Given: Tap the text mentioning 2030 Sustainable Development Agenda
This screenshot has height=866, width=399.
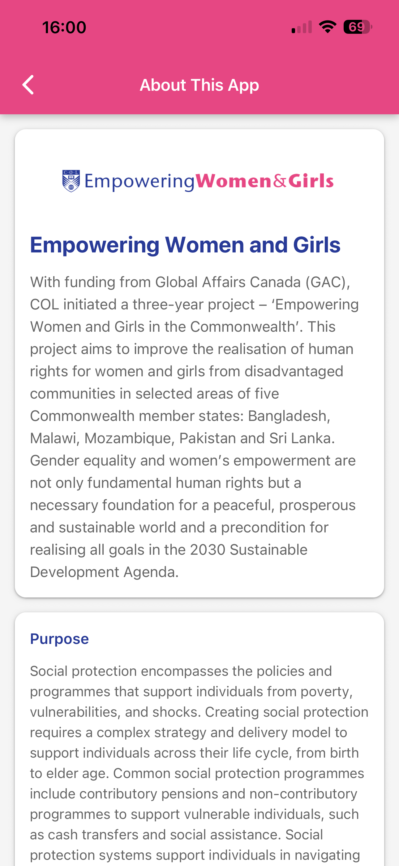Looking at the screenshot, I should (x=169, y=561).
